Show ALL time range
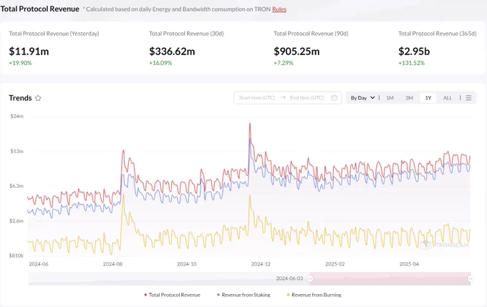Viewport: 487px width, 307px height. (447, 98)
